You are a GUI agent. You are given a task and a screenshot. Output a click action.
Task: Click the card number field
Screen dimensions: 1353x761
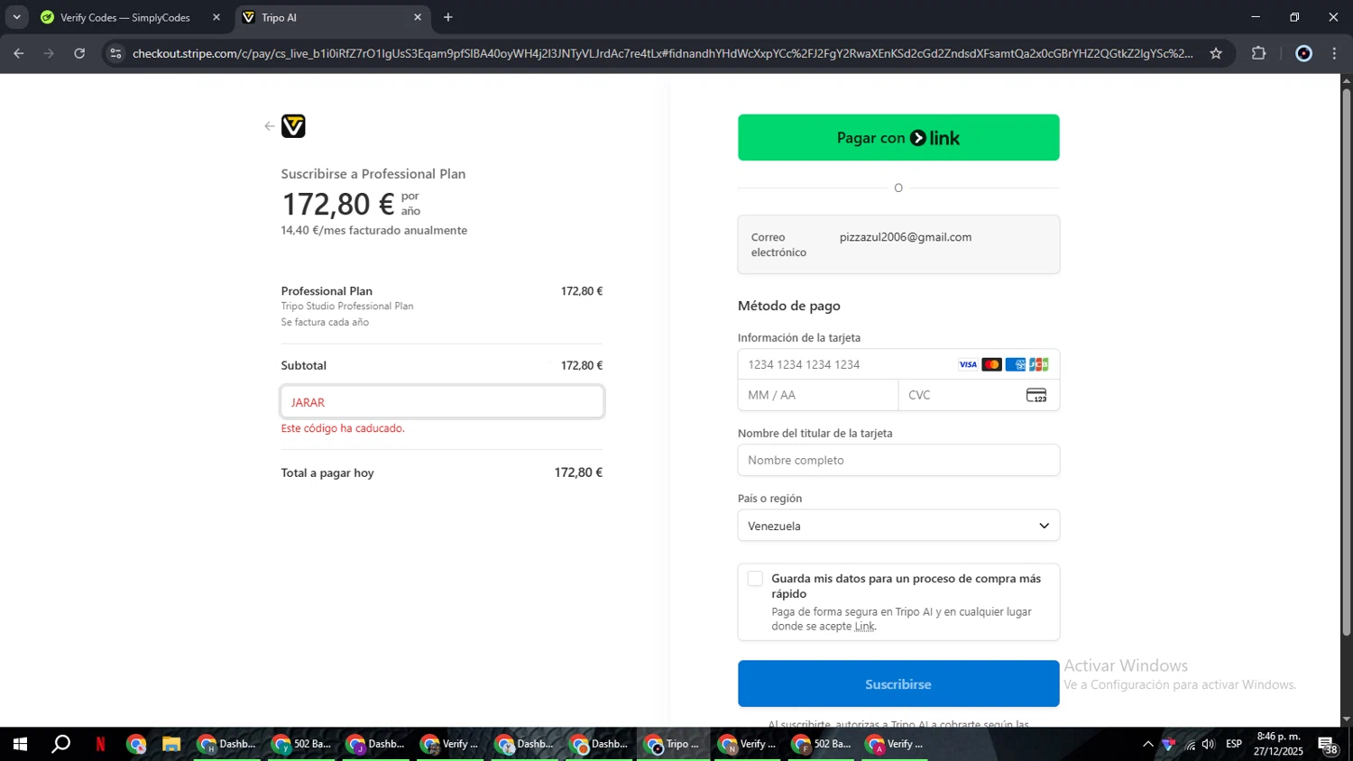[898, 364]
